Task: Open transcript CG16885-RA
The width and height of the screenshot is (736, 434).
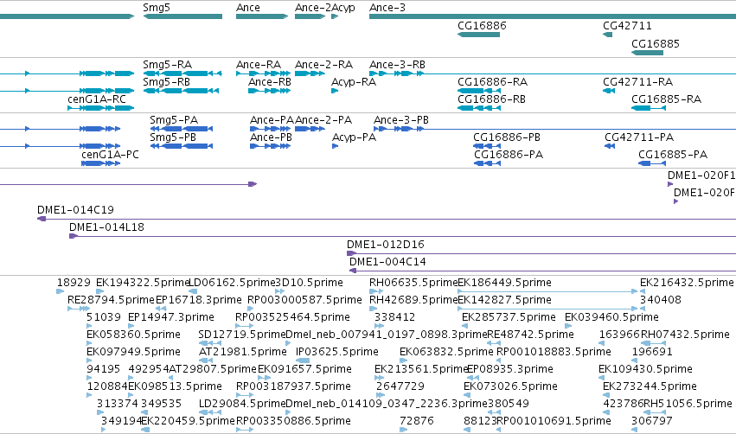Action: pos(649,108)
